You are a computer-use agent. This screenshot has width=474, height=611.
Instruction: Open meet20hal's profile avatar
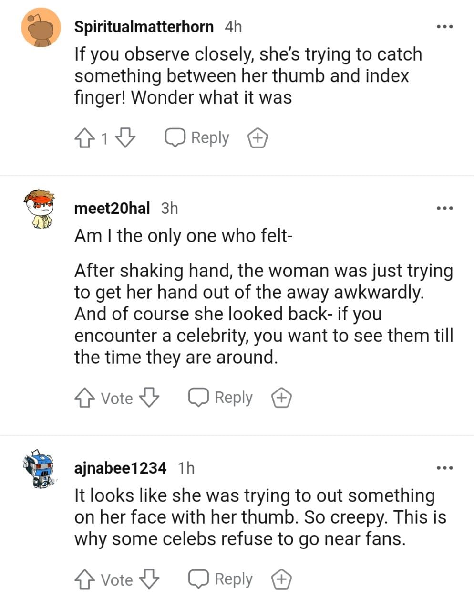coord(40,209)
